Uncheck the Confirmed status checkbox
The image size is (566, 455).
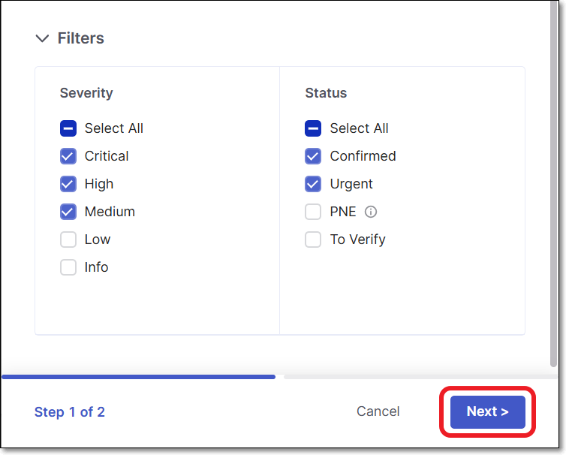(313, 156)
